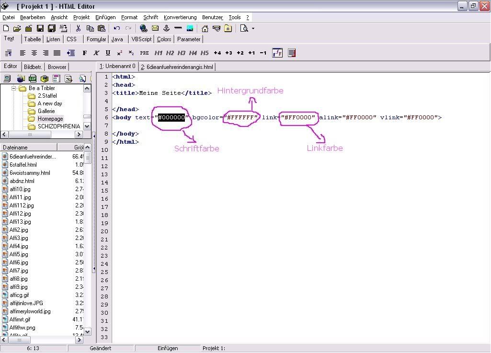This screenshot has height=353, width=491.
Task: Click the single floppy disk save icon
Action: (40, 29)
